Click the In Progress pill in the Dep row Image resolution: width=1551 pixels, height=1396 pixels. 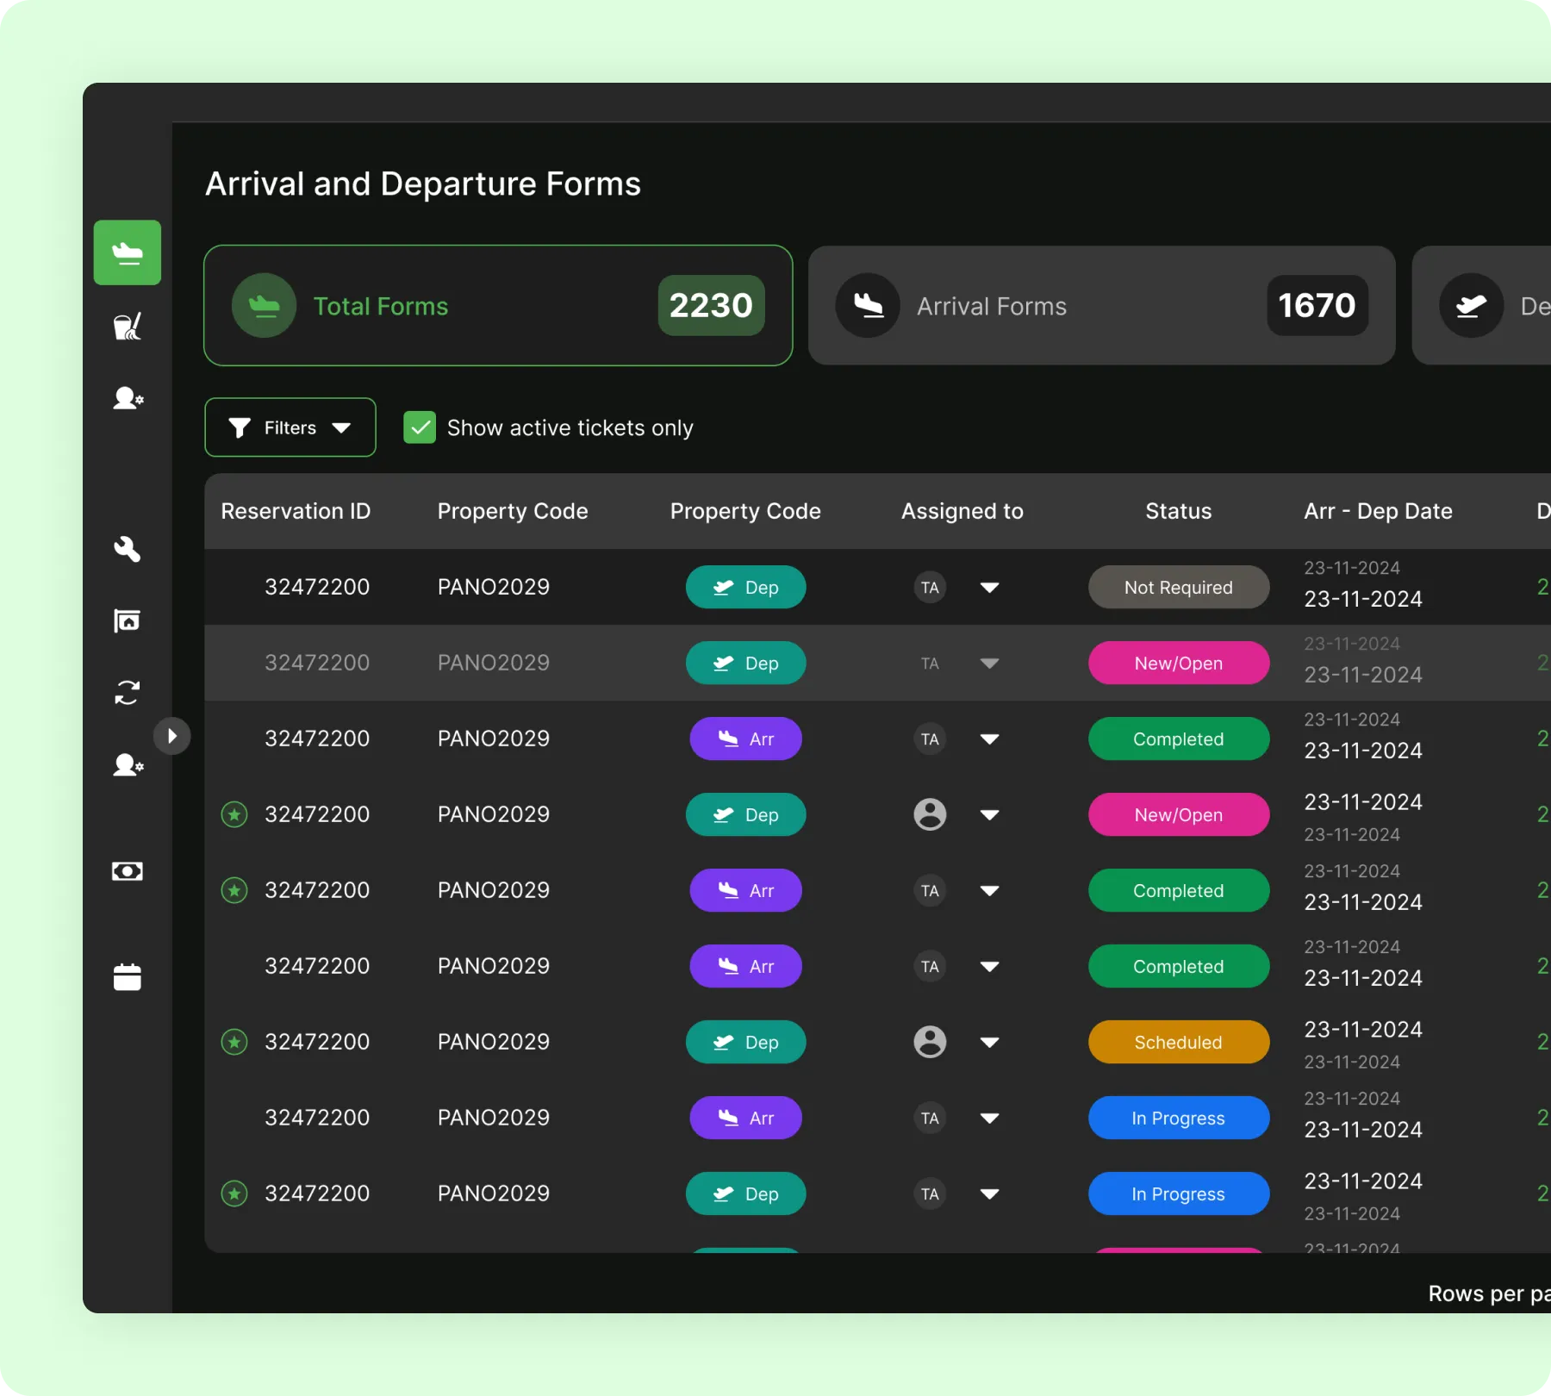tap(1179, 1194)
